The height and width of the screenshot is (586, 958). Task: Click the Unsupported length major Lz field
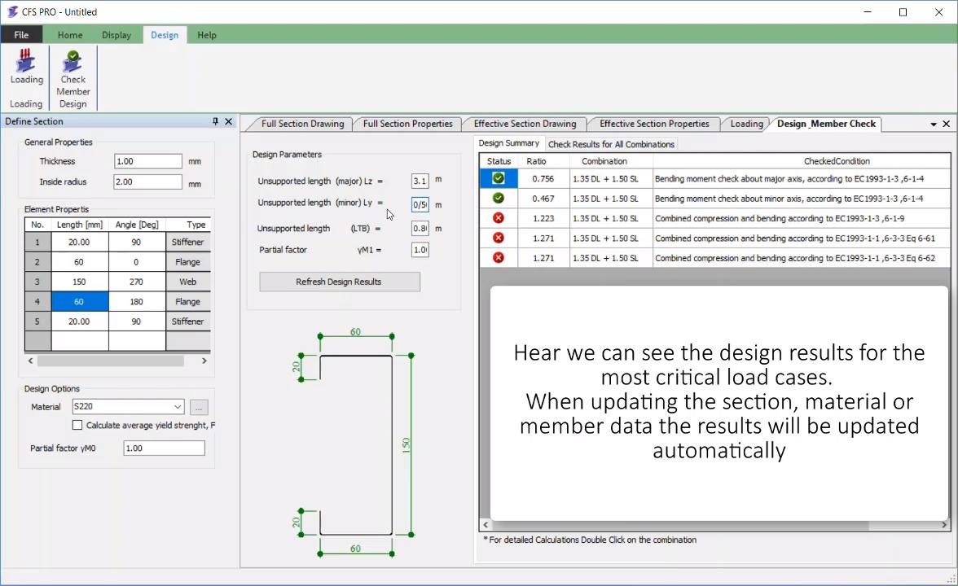[x=420, y=181]
